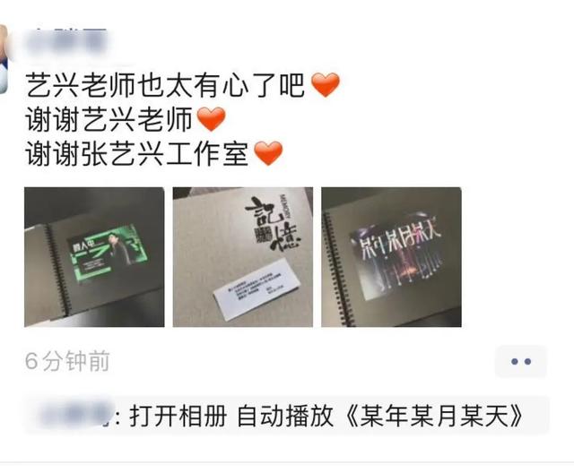The image size is (574, 473).
Task: Open the poster's avatar at left edge
Action: (4, 59)
